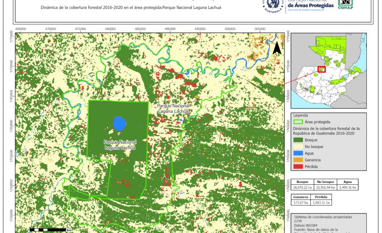Click the Pérdida 1,983.51 ha table cell
The width and height of the screenshot is (382, 233).
(321, 202)
